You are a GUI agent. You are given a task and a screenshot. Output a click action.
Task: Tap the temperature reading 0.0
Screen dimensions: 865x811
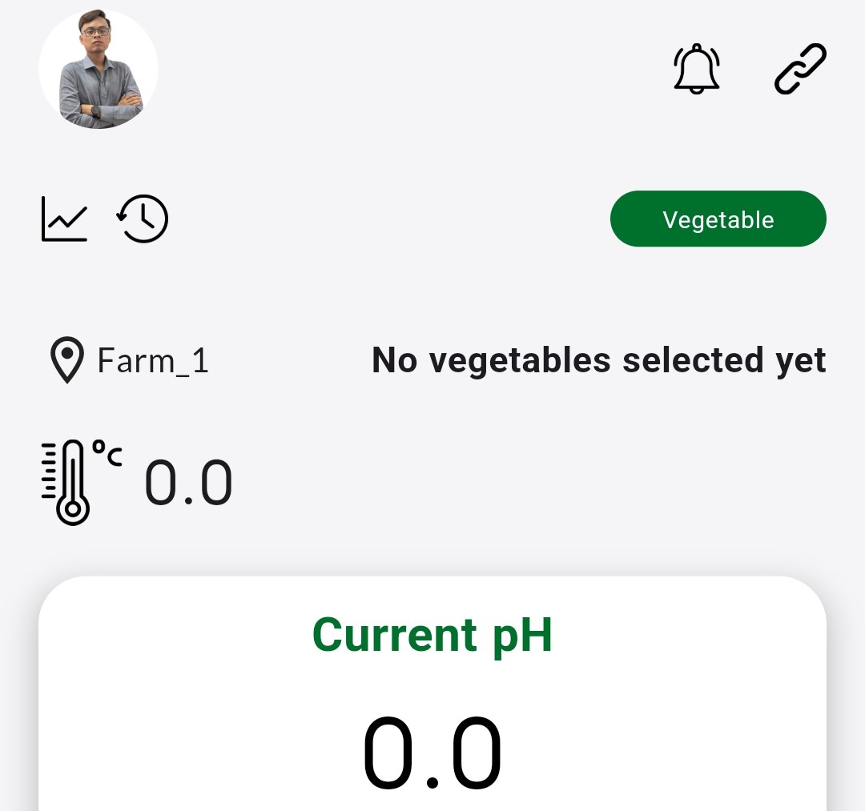point(188,484)
